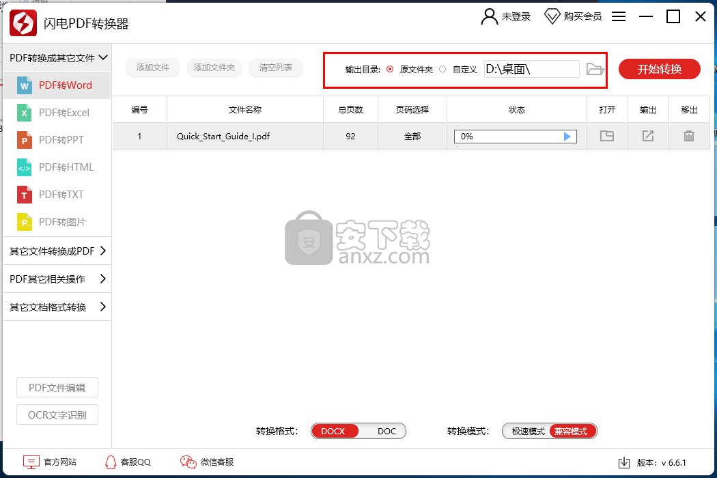Click the 版本: v 6.6.1 text
Image resolution: width=717 pixels, height=478 pixels.
click(661, 463)
